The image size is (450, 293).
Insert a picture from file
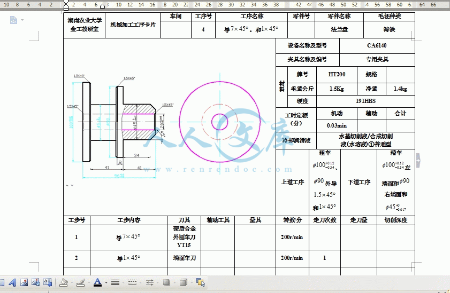(x=24, y=282)
